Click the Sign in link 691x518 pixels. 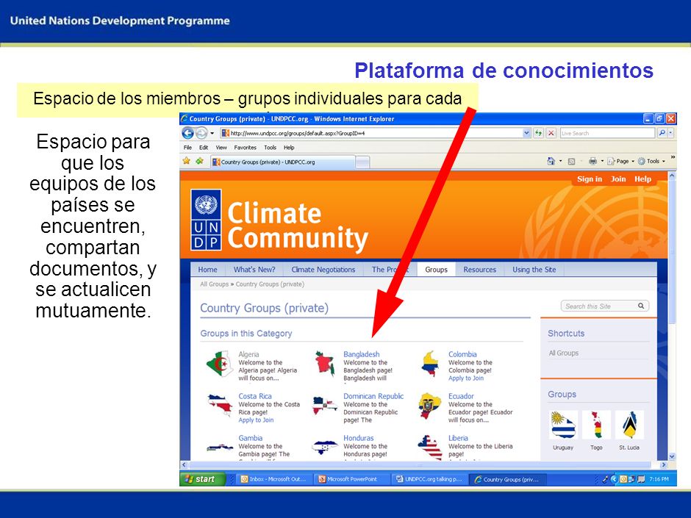click(590, 179)
